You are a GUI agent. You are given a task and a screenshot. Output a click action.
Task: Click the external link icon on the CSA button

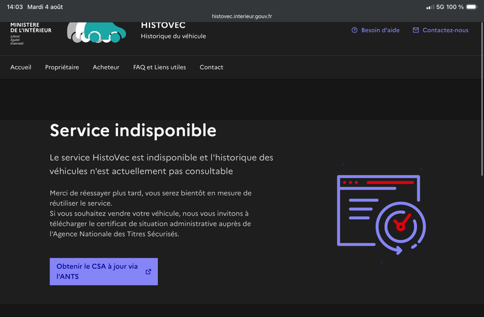[x=148, y=271]
